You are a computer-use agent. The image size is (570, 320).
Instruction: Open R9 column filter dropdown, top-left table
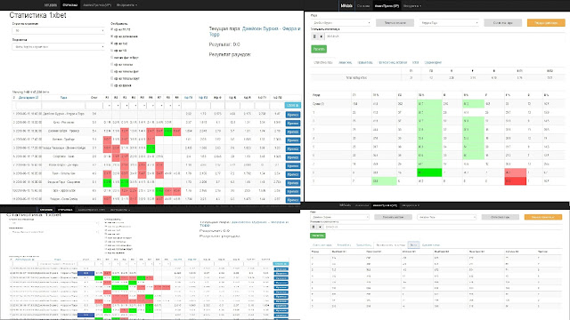click(177, 106)
